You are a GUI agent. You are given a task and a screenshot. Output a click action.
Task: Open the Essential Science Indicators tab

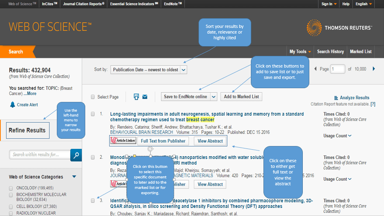[x=134, y=4]
